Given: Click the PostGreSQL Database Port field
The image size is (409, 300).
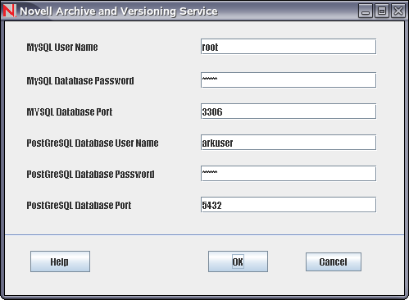Looking at the screenshot, I should tap(289, 205).
